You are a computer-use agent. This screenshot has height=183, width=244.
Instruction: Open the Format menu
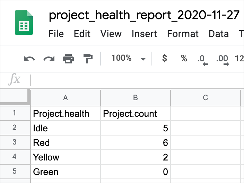183,34
